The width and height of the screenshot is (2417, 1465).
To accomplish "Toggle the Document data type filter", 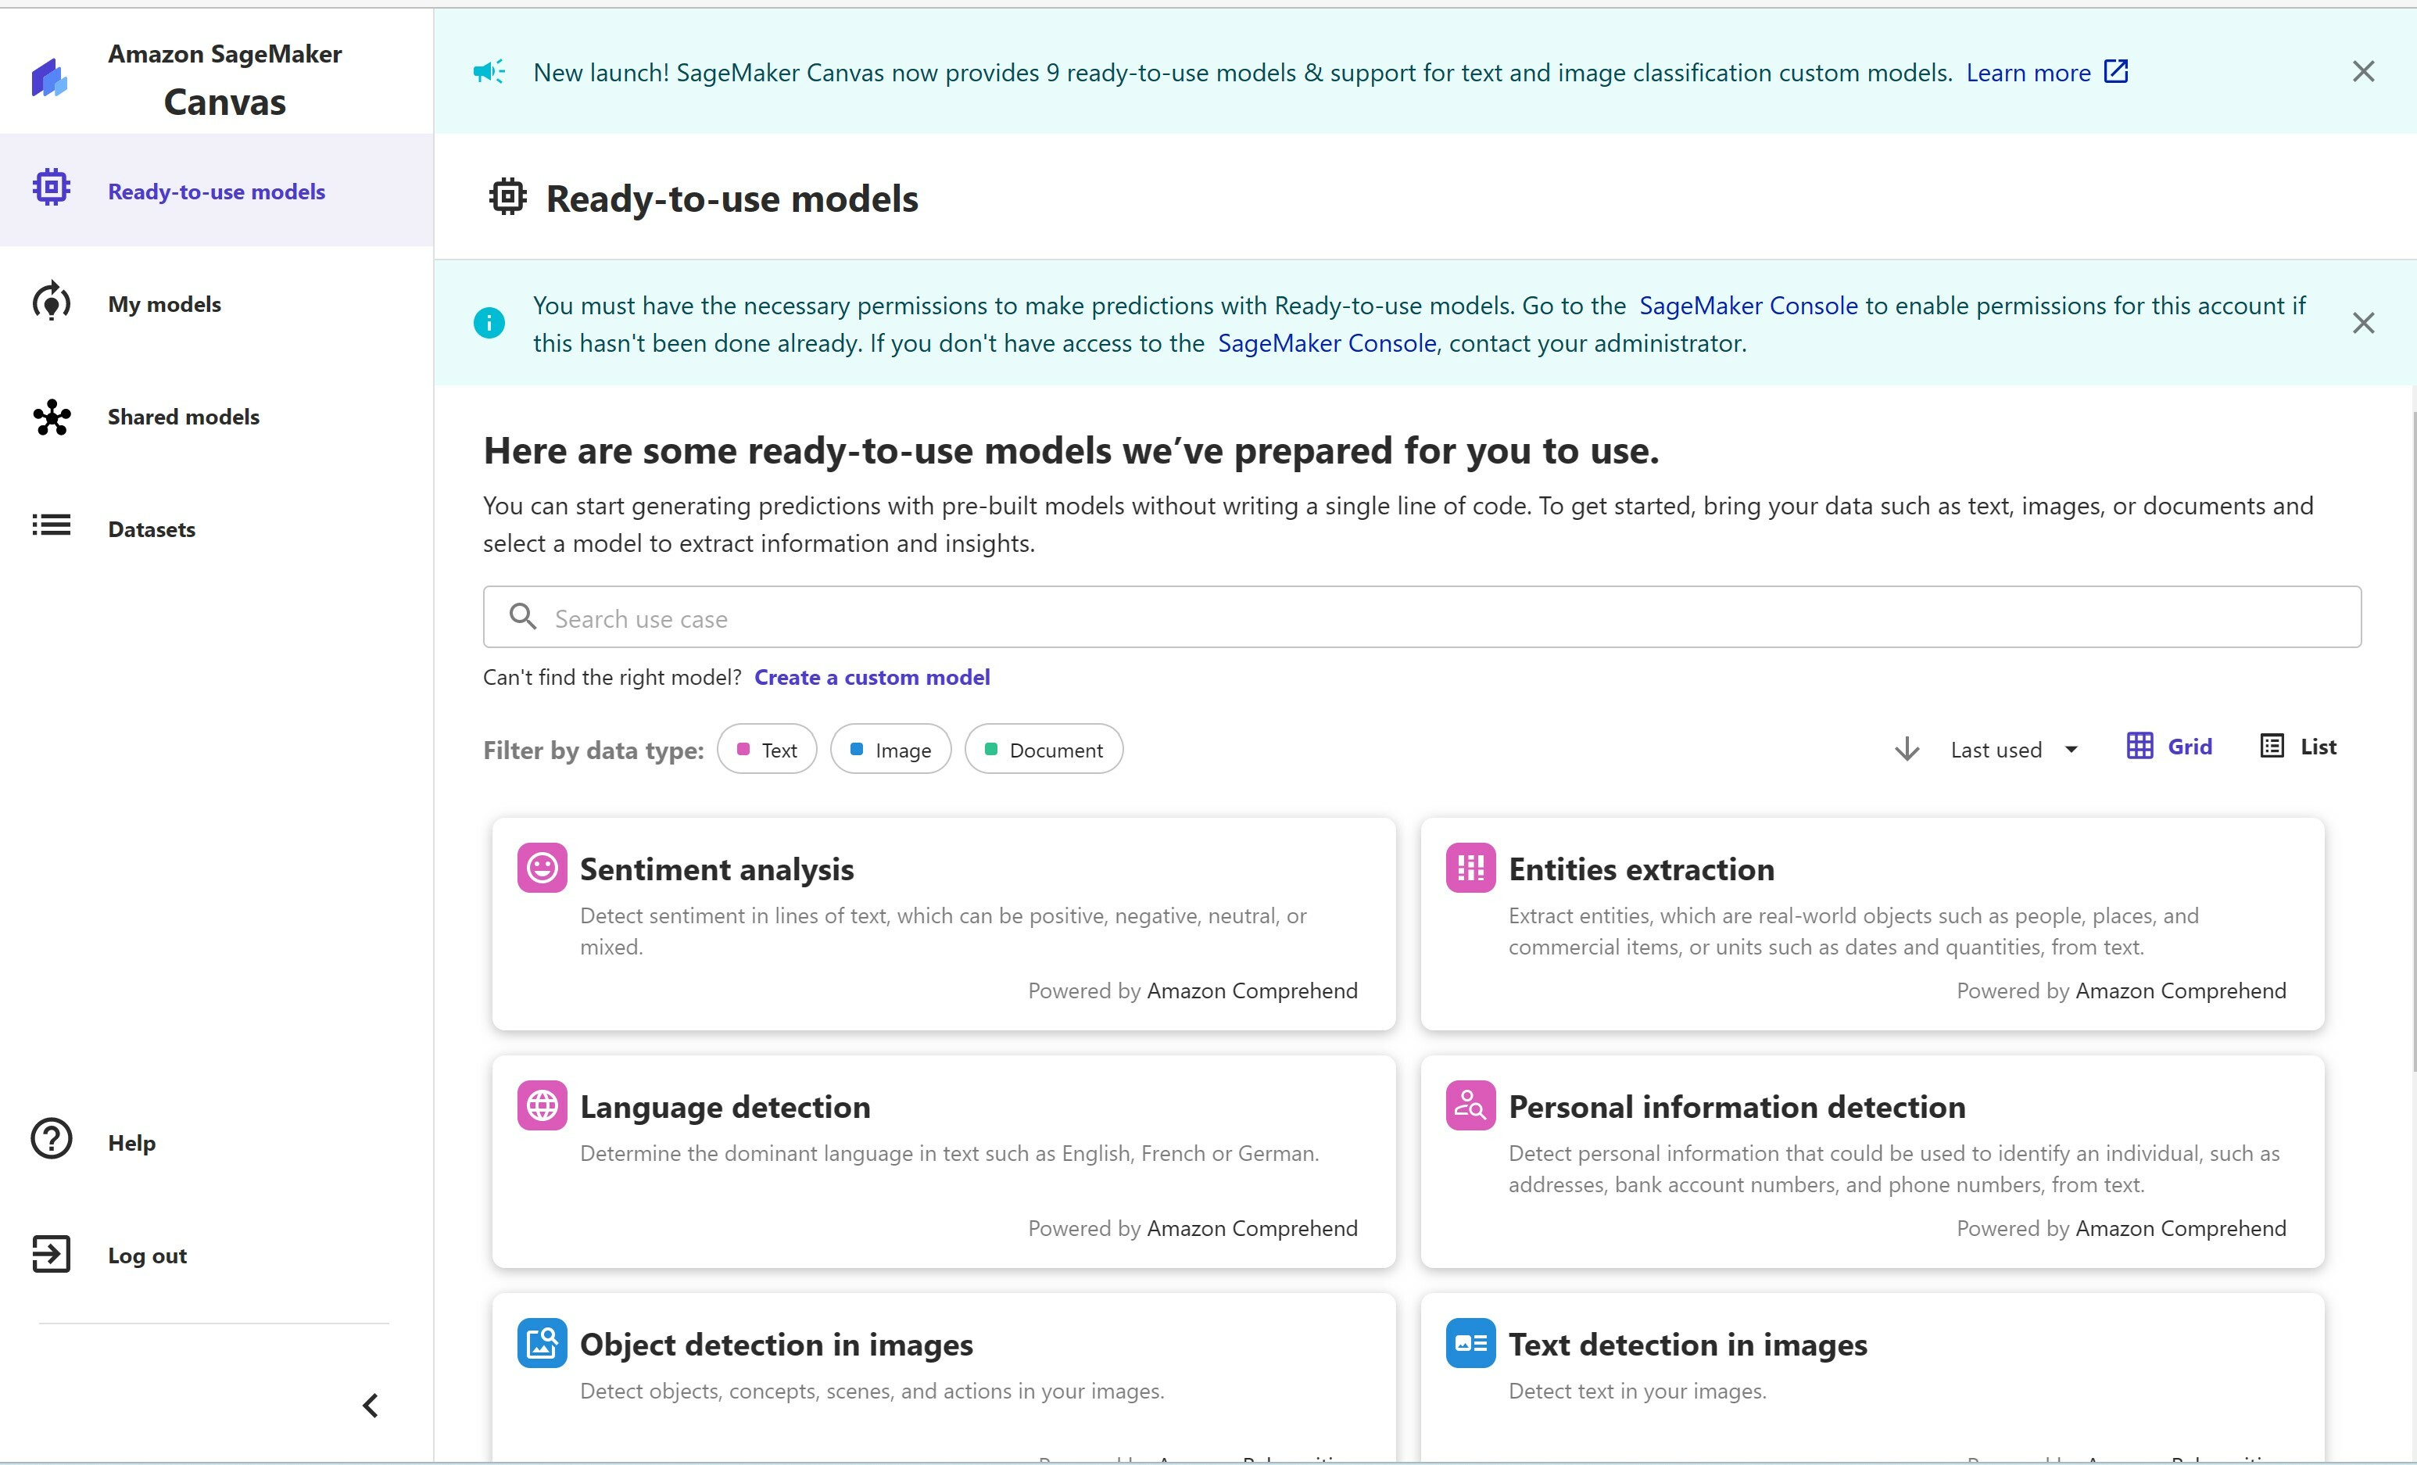I will (1043, 750).
